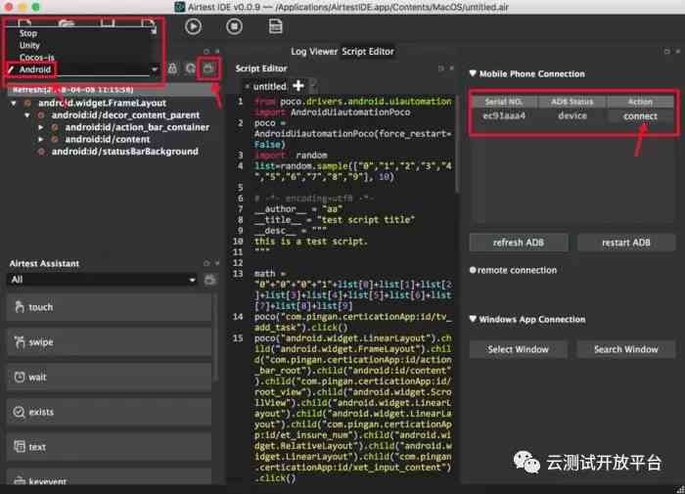685x494 pixels.
Task: Run the script with the play button
Action: (193, 26)
